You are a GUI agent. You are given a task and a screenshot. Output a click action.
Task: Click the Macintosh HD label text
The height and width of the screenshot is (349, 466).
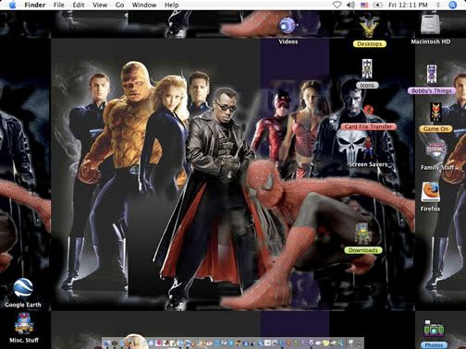point(431,42)
